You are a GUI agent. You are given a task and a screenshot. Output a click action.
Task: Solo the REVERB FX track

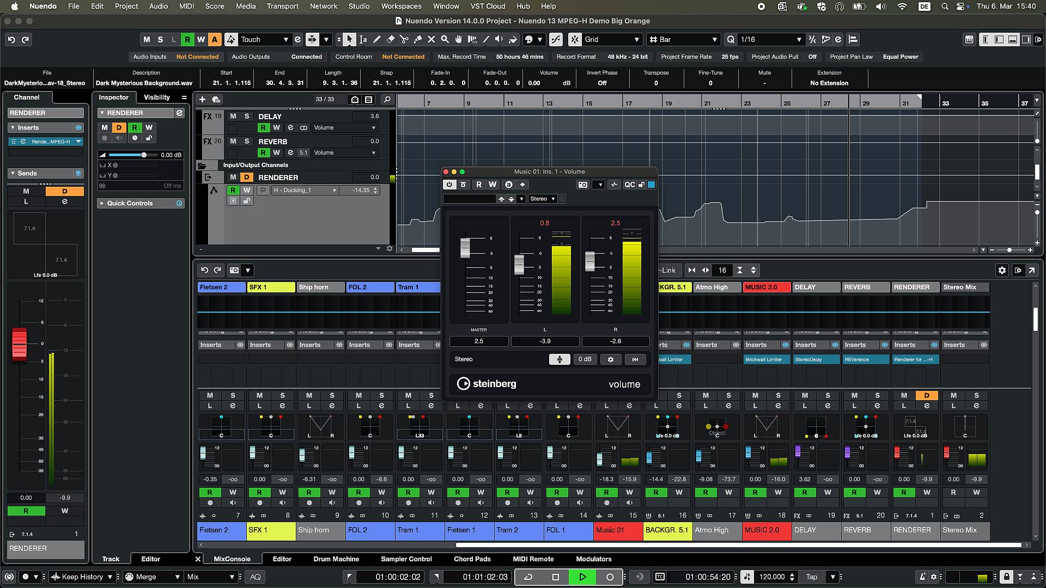pos(247,141)
